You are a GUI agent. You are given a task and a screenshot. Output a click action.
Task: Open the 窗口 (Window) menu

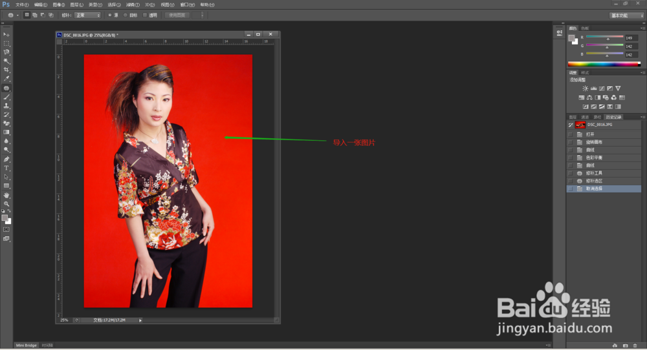click(x=188, y=5)
